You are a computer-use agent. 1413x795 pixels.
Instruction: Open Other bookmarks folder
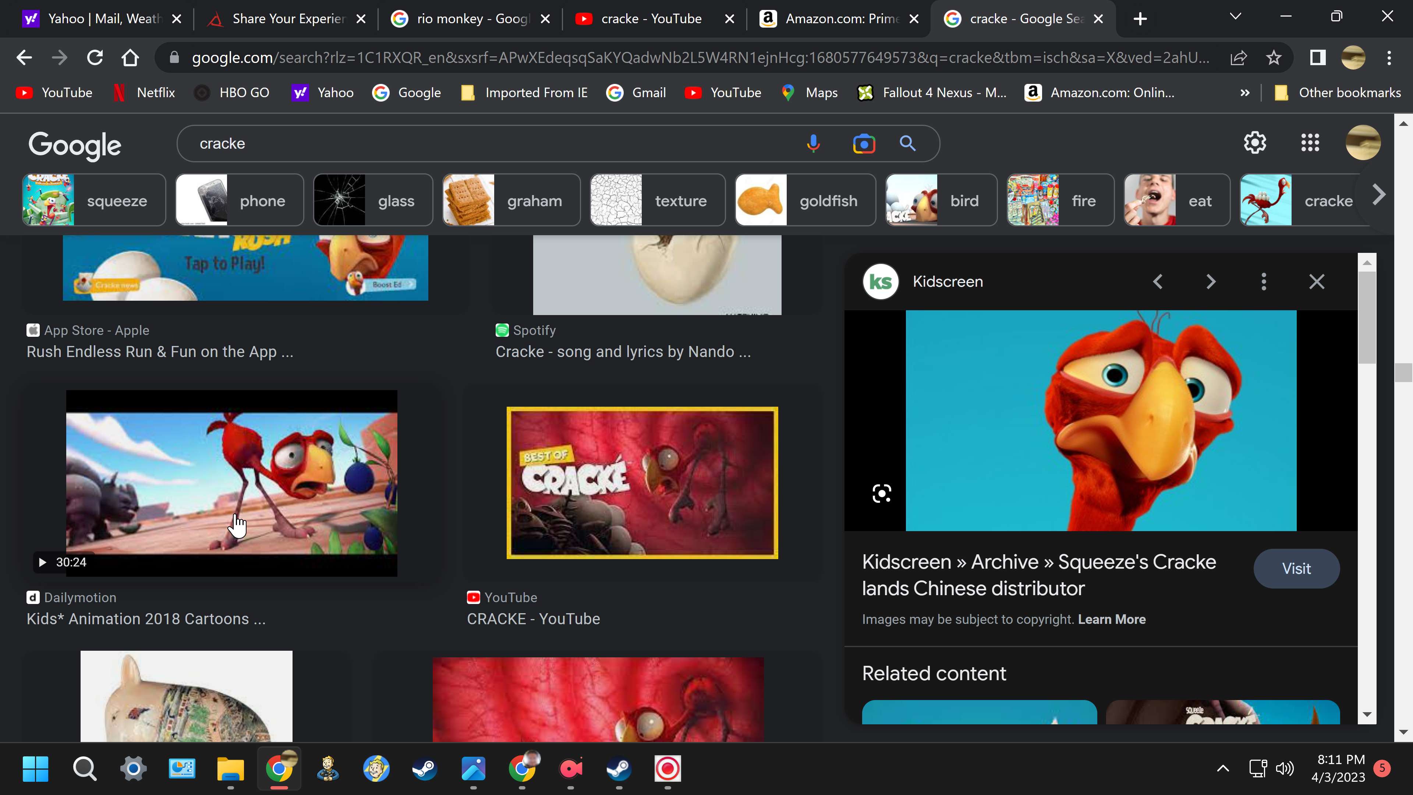(1337, 93)
